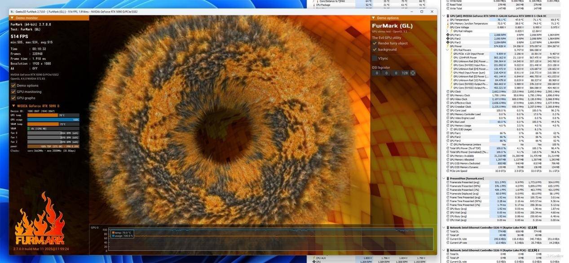Disable the background checkbox
Viewport: 569px width, 263px height.
point(375,49)
